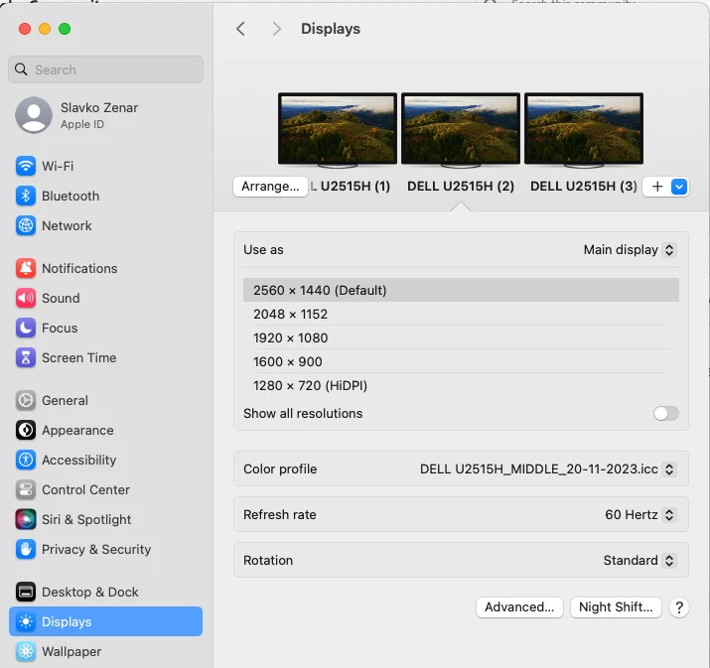Select DELL U2515H (2) display tab
This screenshot has width=710, height=668.
pyautogui.click(x=461, y=187)
